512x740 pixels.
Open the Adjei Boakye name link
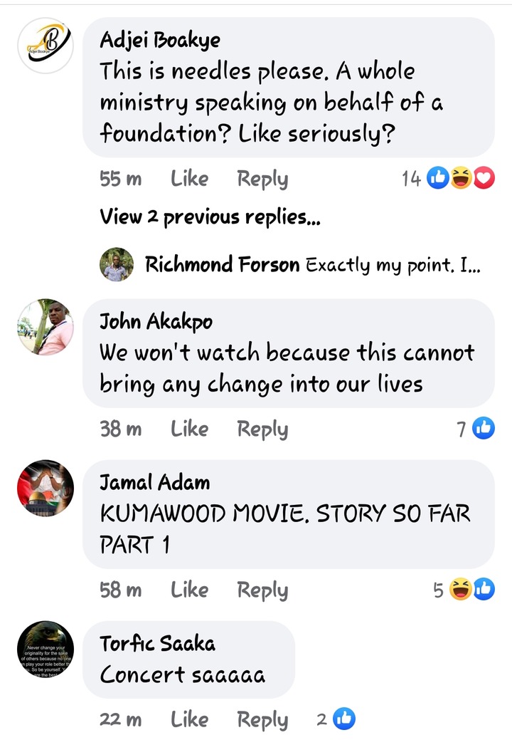coord(160,40)
